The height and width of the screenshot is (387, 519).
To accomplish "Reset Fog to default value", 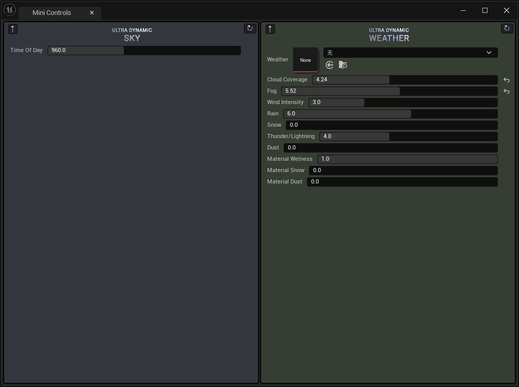I will [x=507, y=91].
